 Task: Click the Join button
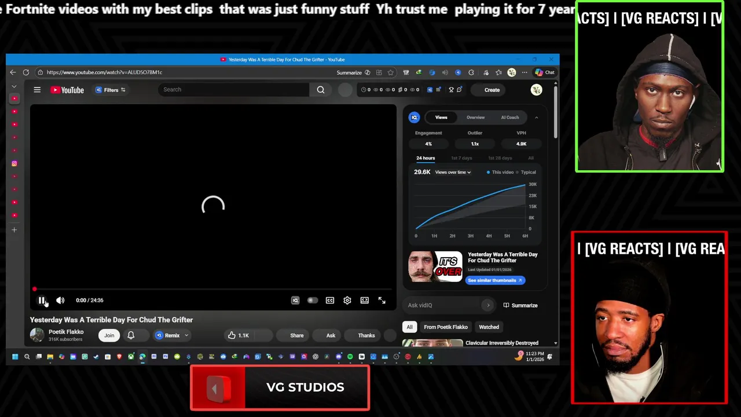109,335
